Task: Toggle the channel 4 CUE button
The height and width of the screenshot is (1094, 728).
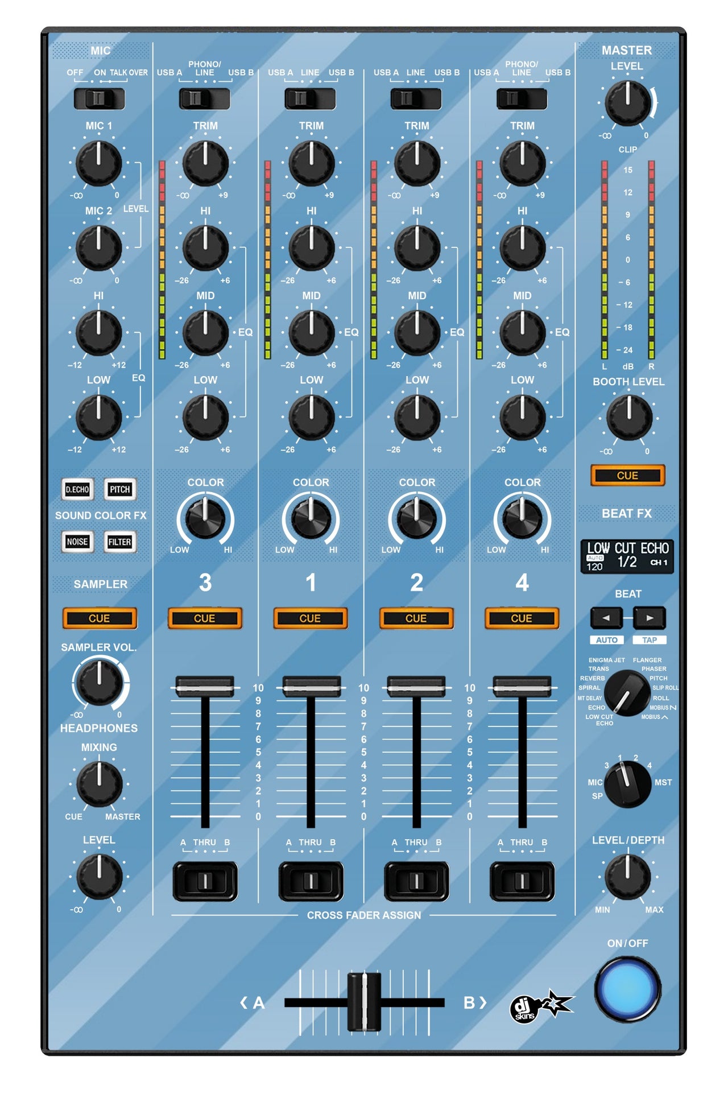Action: (x=522, y=618)
